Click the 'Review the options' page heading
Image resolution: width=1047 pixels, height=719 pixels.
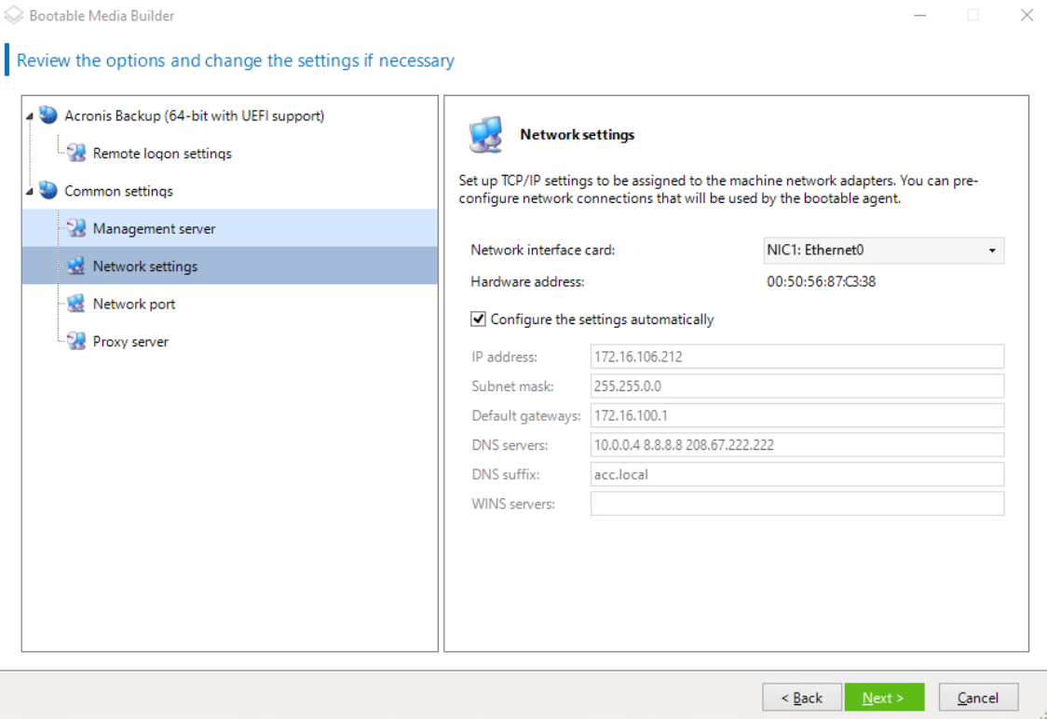pos(235,61)
